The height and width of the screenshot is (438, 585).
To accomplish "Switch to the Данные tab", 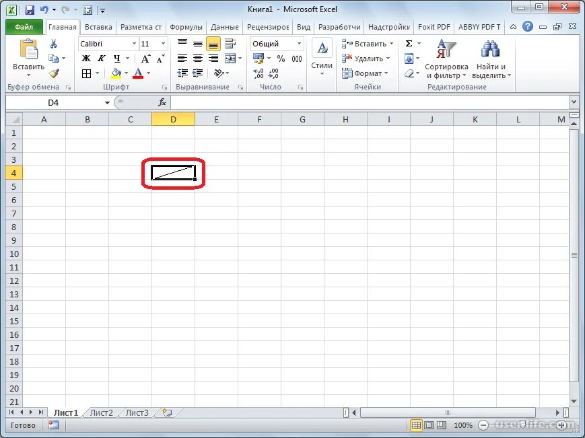I will coord(224,27).
